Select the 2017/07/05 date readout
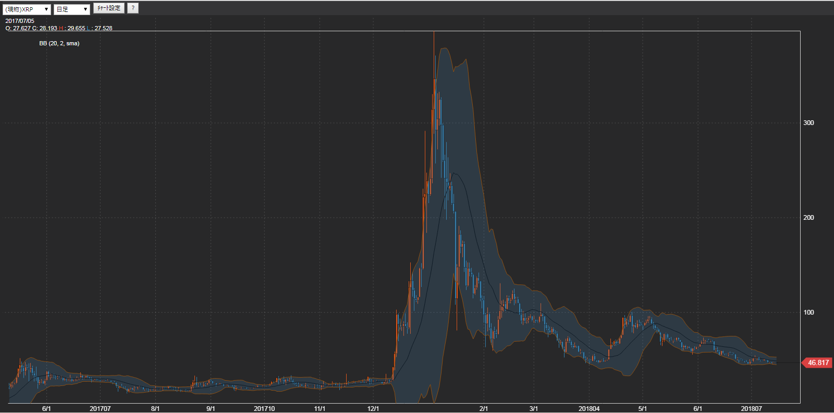Image resolution: width=834 pixels, height=413 pixels. 20,21
